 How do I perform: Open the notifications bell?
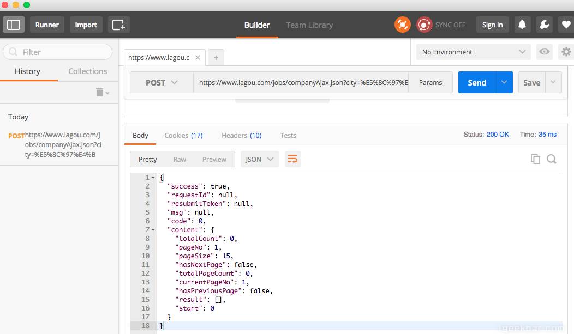pos(522,25)
